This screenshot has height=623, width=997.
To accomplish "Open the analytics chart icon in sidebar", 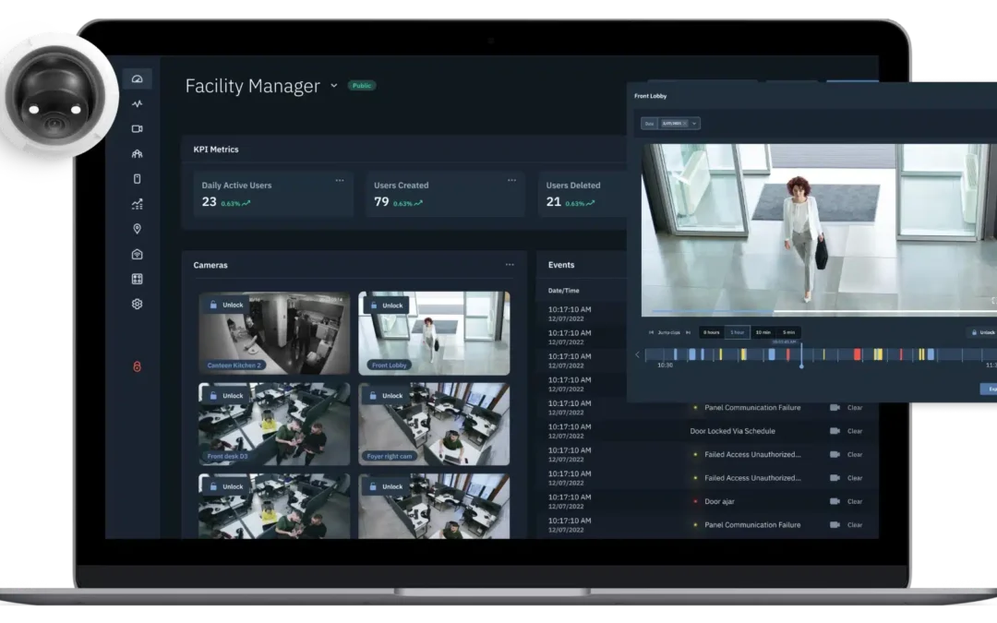I will 137,204.
